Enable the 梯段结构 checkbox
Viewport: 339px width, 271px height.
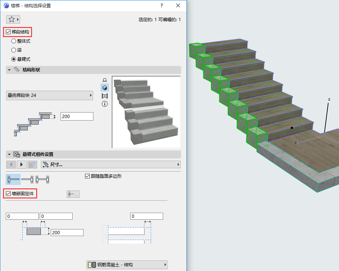tap(8, 32)
